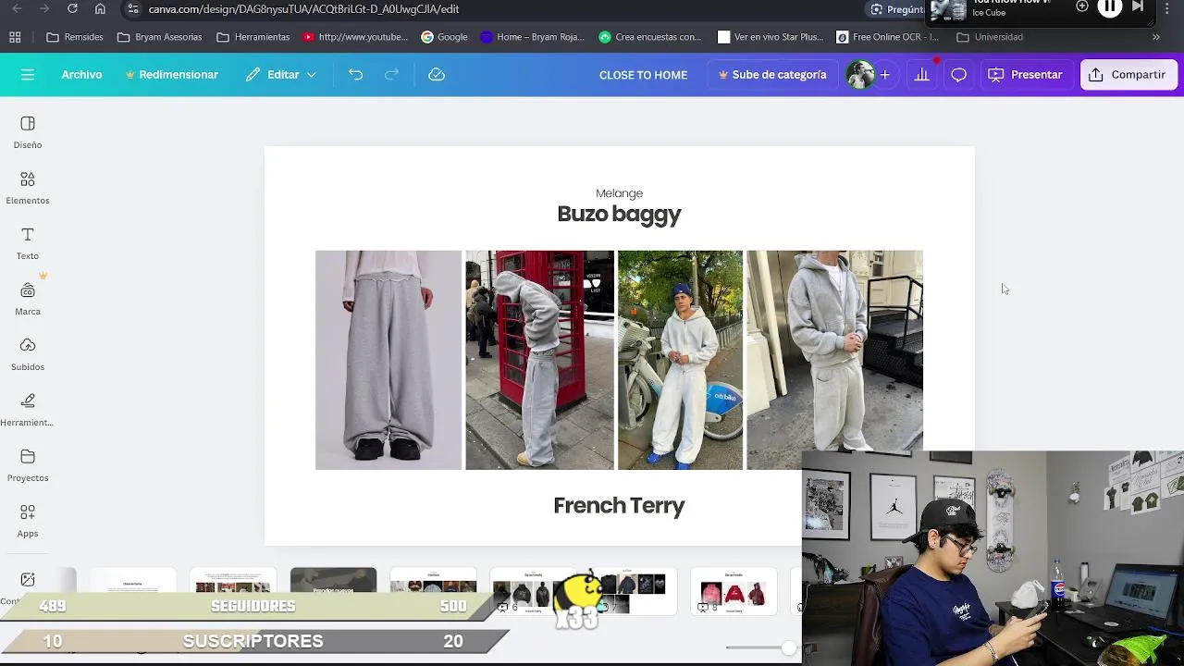The width and height of the screenshot is (1184, 666).
Task: Click the plus icon in media popup
Action: [x=1082, y=6]
